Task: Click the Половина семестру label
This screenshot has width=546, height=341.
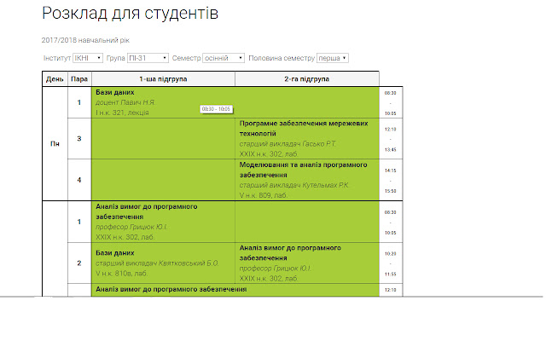Action: (282, 58)
